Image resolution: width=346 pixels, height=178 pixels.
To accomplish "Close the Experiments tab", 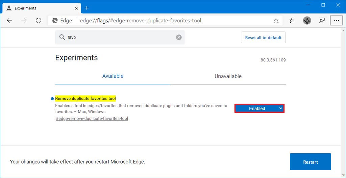I will pos(76,8).
